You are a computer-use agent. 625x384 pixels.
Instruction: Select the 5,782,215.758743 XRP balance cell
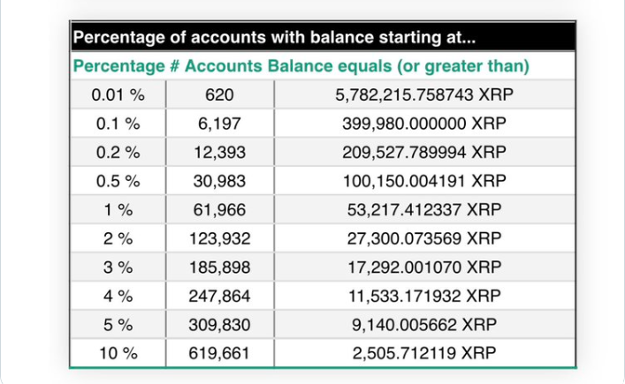(424, 94)
